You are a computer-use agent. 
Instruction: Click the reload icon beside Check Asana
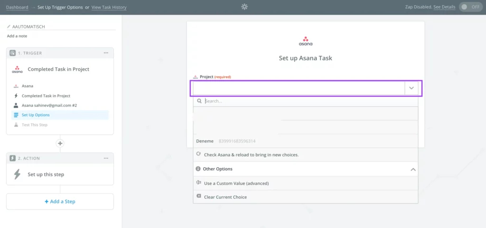(199, 154)
